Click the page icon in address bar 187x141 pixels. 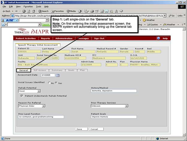13,16
